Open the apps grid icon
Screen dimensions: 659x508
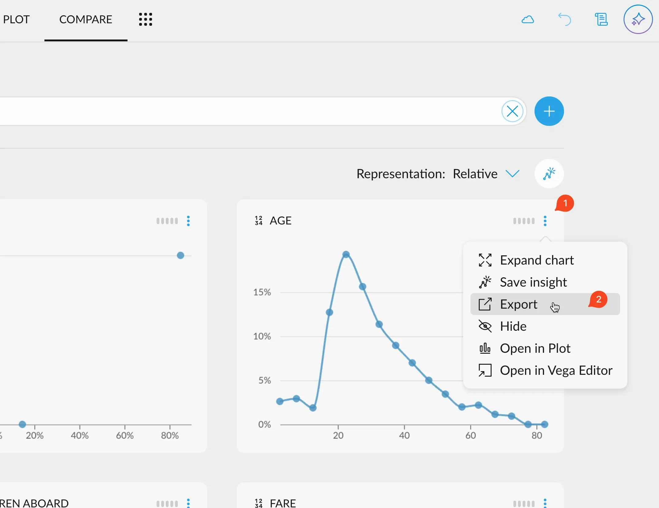pos(145,19)
